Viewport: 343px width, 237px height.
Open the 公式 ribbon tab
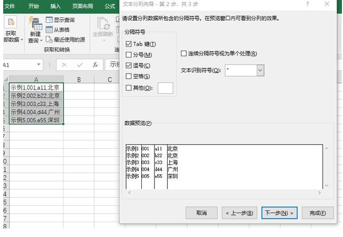pos(110,6)
